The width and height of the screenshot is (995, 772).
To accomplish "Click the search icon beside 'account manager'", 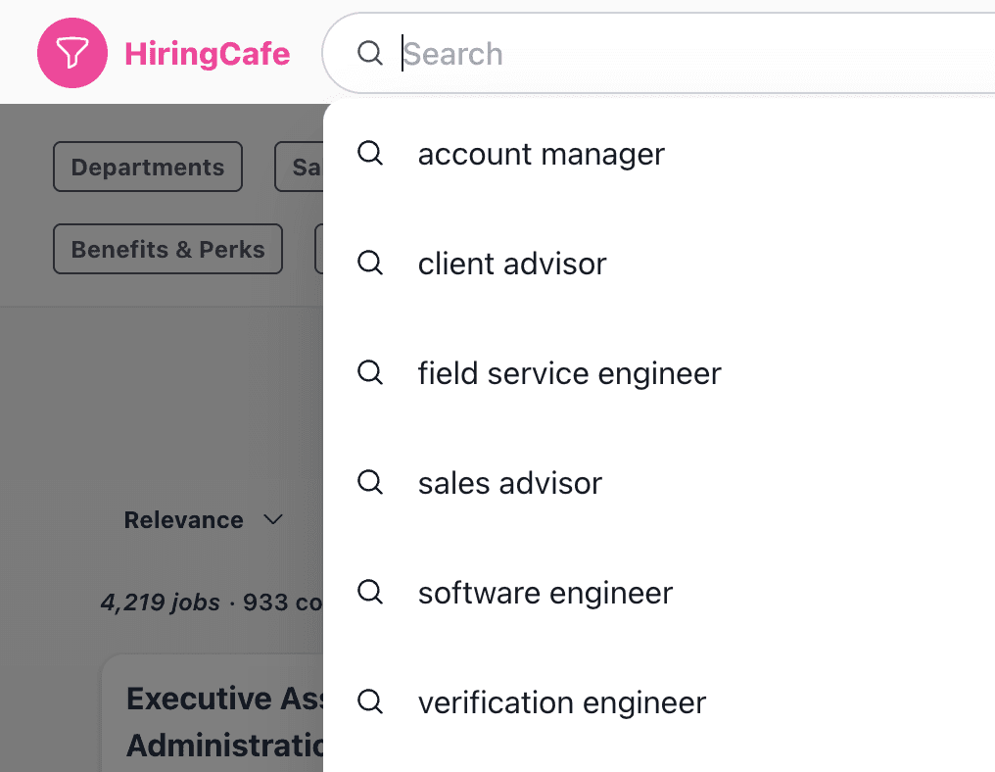I will (x=370, y=153).
